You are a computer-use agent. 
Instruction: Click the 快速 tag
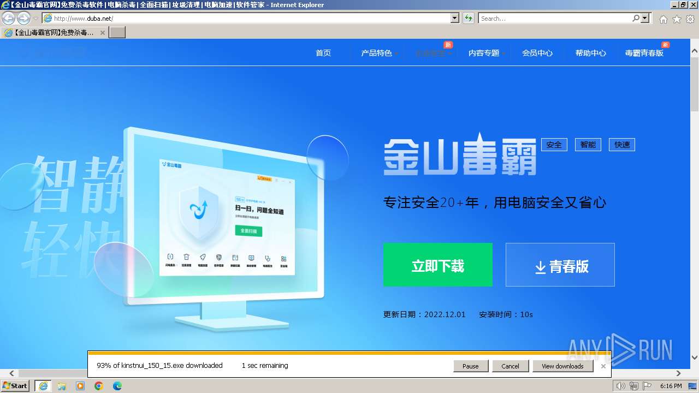click(622, 145)
